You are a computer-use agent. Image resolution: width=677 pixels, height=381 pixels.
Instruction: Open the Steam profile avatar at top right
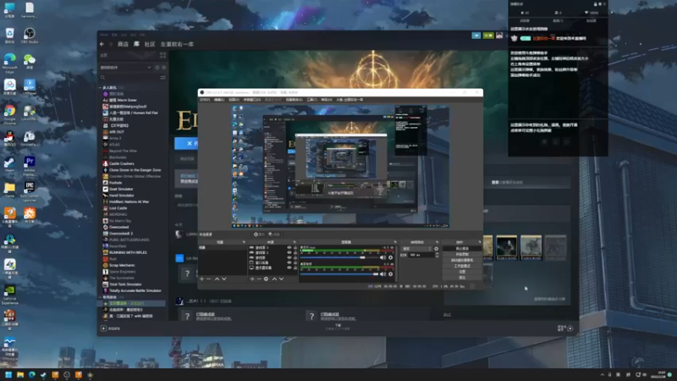(499, 36)
